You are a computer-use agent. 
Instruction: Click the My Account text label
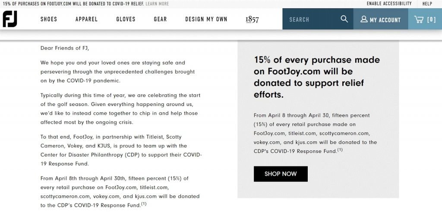click(385, 20)
